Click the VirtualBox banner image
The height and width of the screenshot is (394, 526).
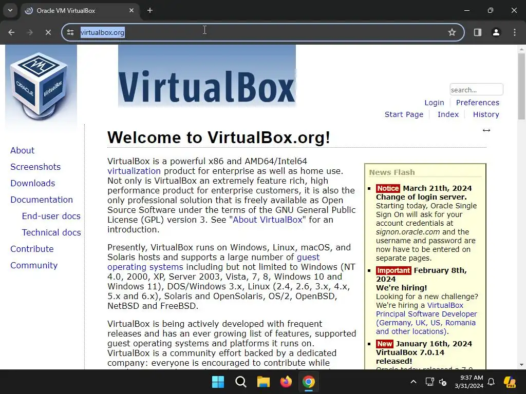coord(206,75)
